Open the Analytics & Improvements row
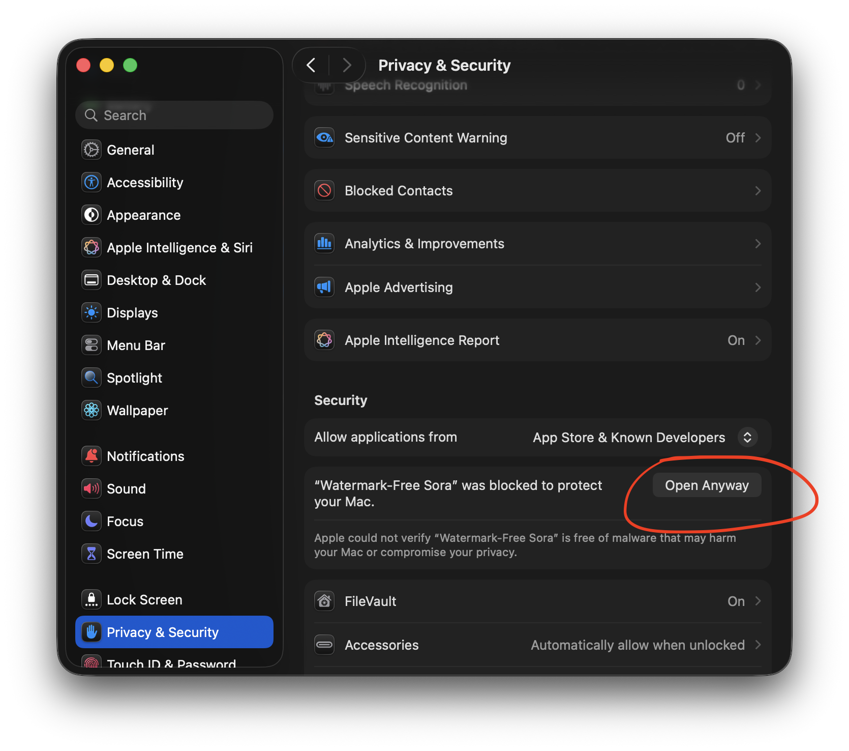849x751 pixels. (538, 243)
